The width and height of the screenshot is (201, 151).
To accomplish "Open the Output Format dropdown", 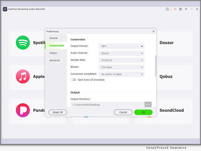I will pyautogui.click(x=122, y=46).
